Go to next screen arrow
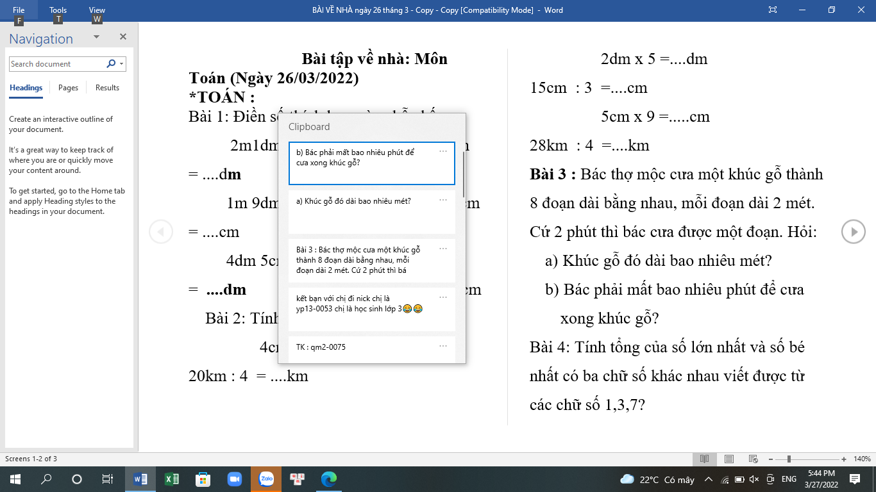This screenshot has height=492, width=876. 854,231
